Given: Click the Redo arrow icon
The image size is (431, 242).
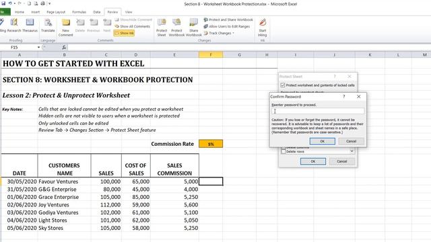Looking at the screenshot, I should [x=20, y=3].
